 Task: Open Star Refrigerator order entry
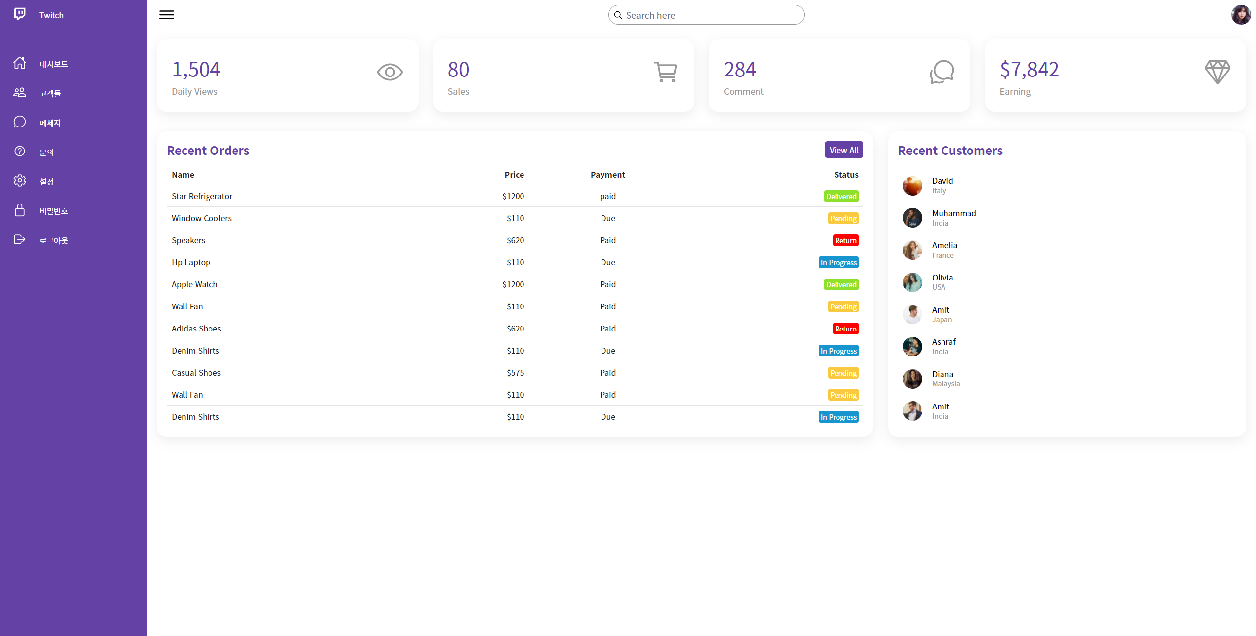point(202,196)
